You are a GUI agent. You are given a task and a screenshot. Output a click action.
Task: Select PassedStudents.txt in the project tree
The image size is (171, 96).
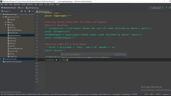click(x=15, y=49)
